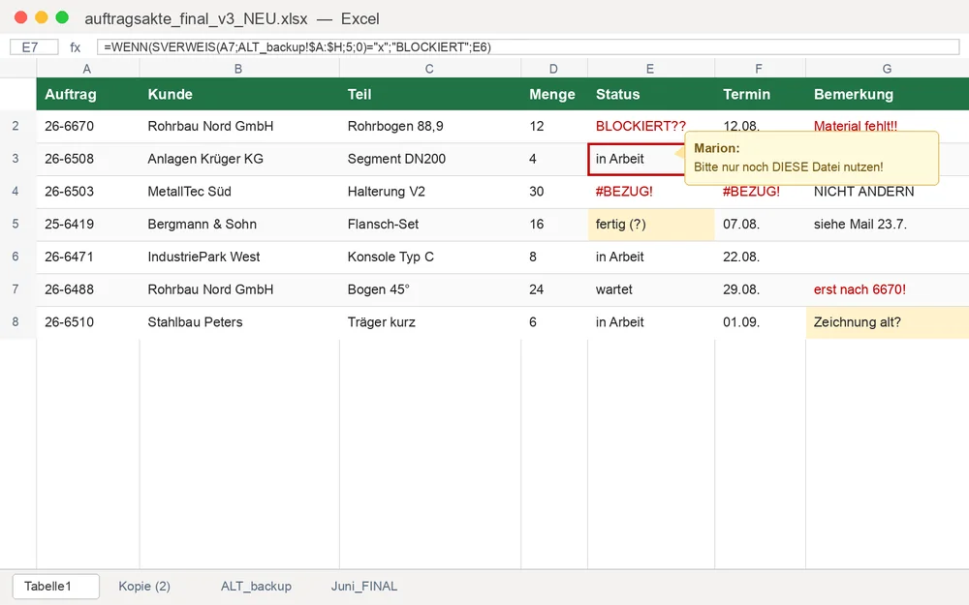
Task: Open the Kopie (2) sheet tab
Action: coord(144,586)
